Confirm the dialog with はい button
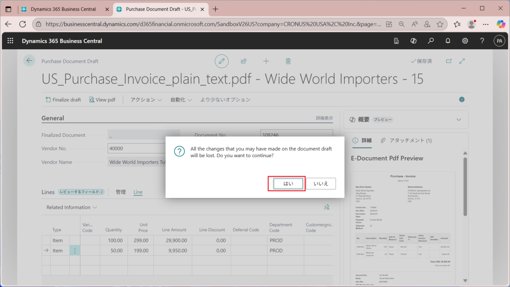The height and width of the screenshot is (287, 510). [x=288, y=184]
